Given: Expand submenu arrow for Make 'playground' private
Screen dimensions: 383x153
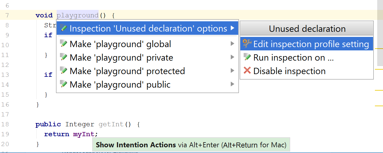Looking at the screenshot, I should pyautogui.click(x=232, y=57).
